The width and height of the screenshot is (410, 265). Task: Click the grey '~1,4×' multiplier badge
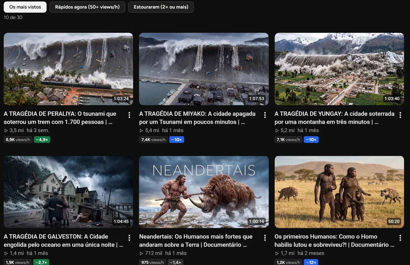click(175, 263)
